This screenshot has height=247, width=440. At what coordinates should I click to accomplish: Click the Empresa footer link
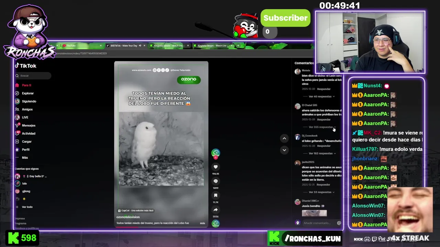20,219
